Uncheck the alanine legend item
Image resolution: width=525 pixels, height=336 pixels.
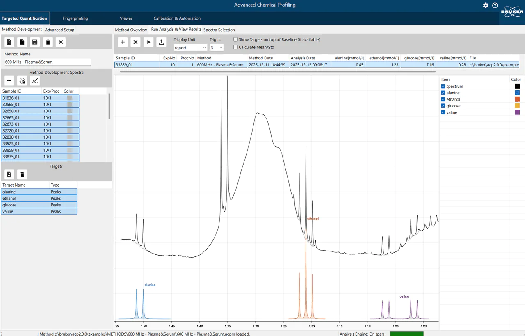(443, 93)
